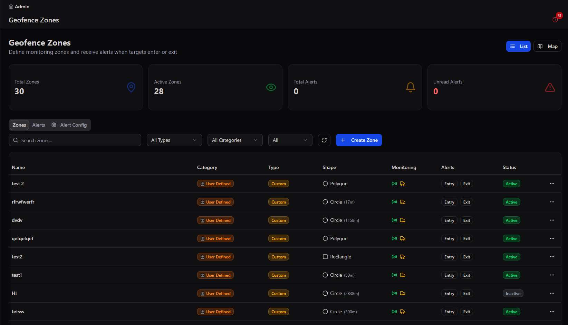The height and width of the screenshot is (325, 568).
Task: Open the row actions menu for H!
Action: [x=552, y=293]
